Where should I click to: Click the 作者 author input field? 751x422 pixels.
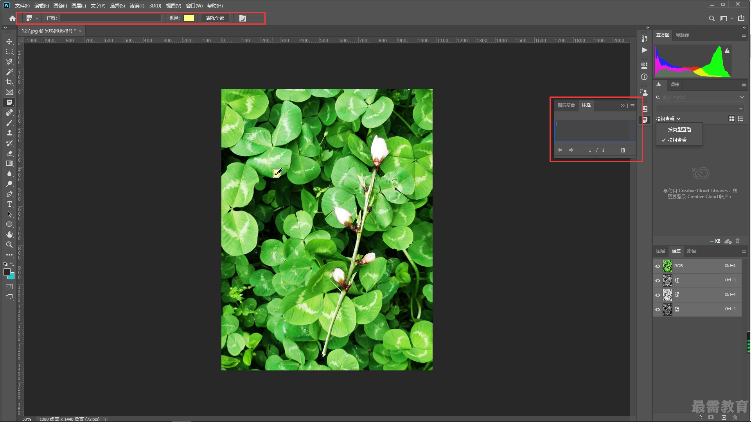(110, 18)
